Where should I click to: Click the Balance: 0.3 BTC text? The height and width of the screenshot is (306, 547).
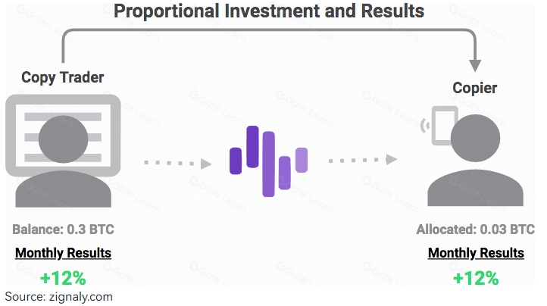(x=63, y=229)
